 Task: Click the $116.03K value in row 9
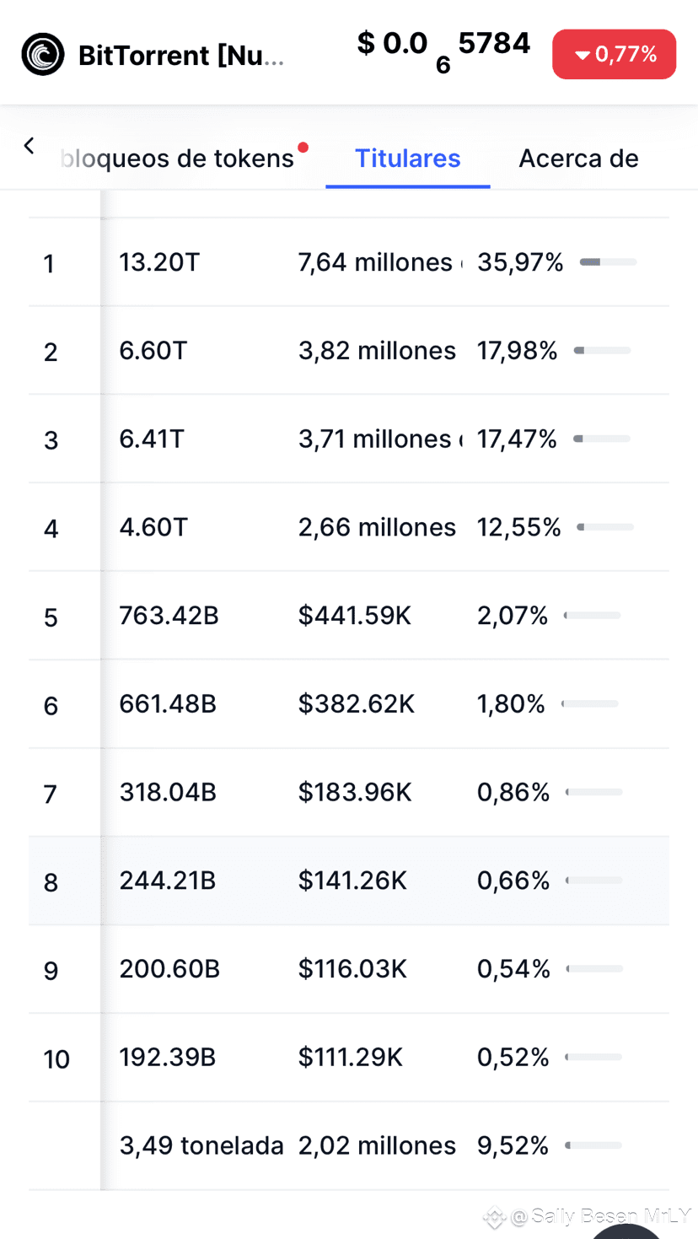pos(352,969)
